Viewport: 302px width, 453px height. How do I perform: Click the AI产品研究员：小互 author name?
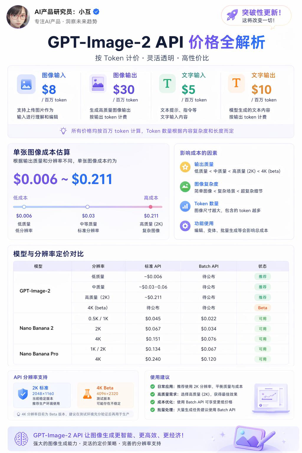coord(63,12)
